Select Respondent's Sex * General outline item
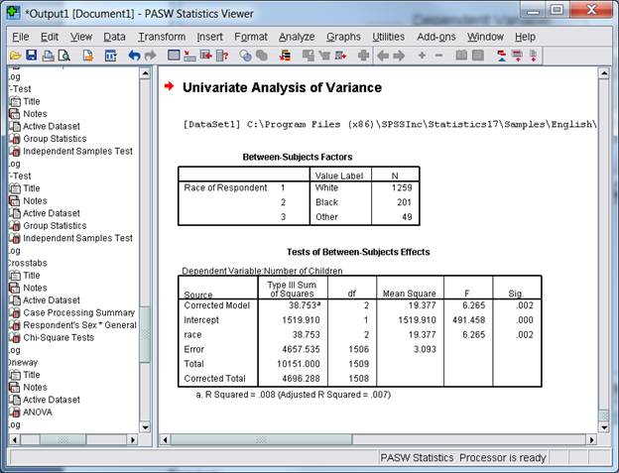The height and width of the screenshot is (473, 619). point(79,325)
